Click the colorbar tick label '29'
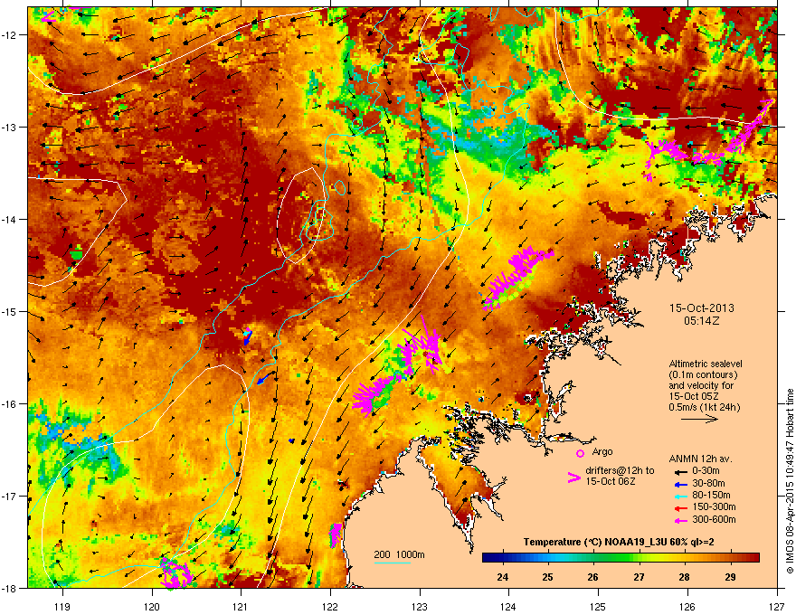Screen dimensions: 796x615 point(730,577)
